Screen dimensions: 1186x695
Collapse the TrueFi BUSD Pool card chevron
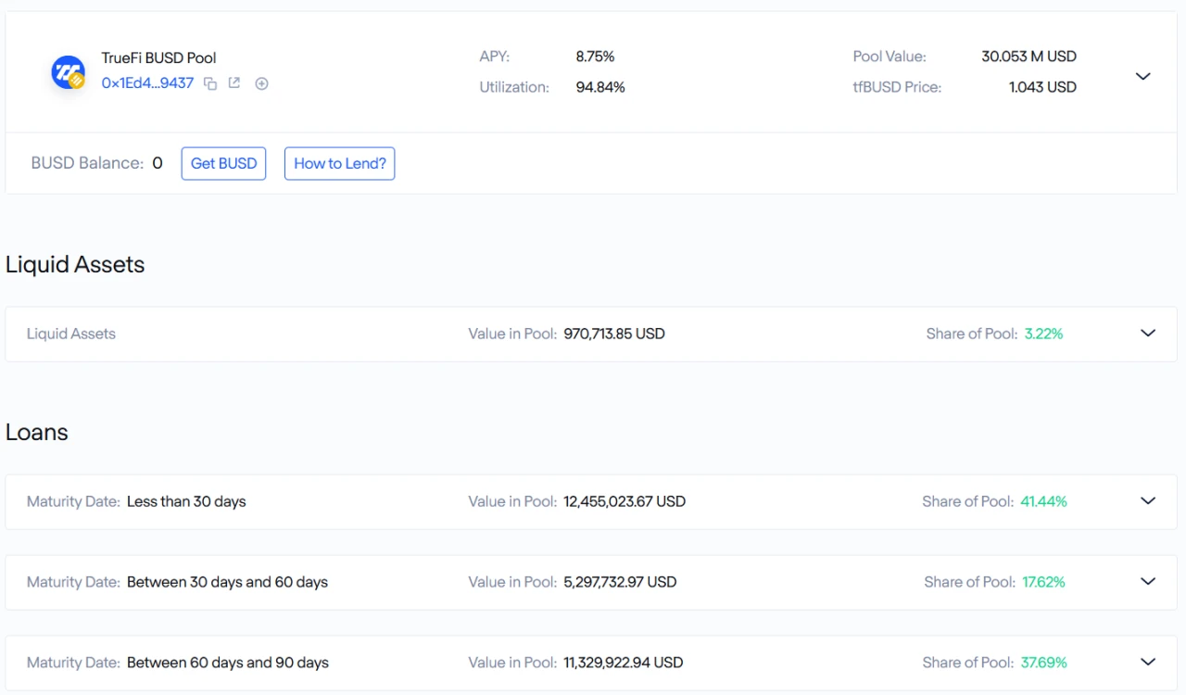tap(1143, 76)
